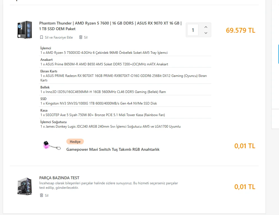Click the 69.579 TL price
Viewport: 279px width, 215px height.
point(241,30)
